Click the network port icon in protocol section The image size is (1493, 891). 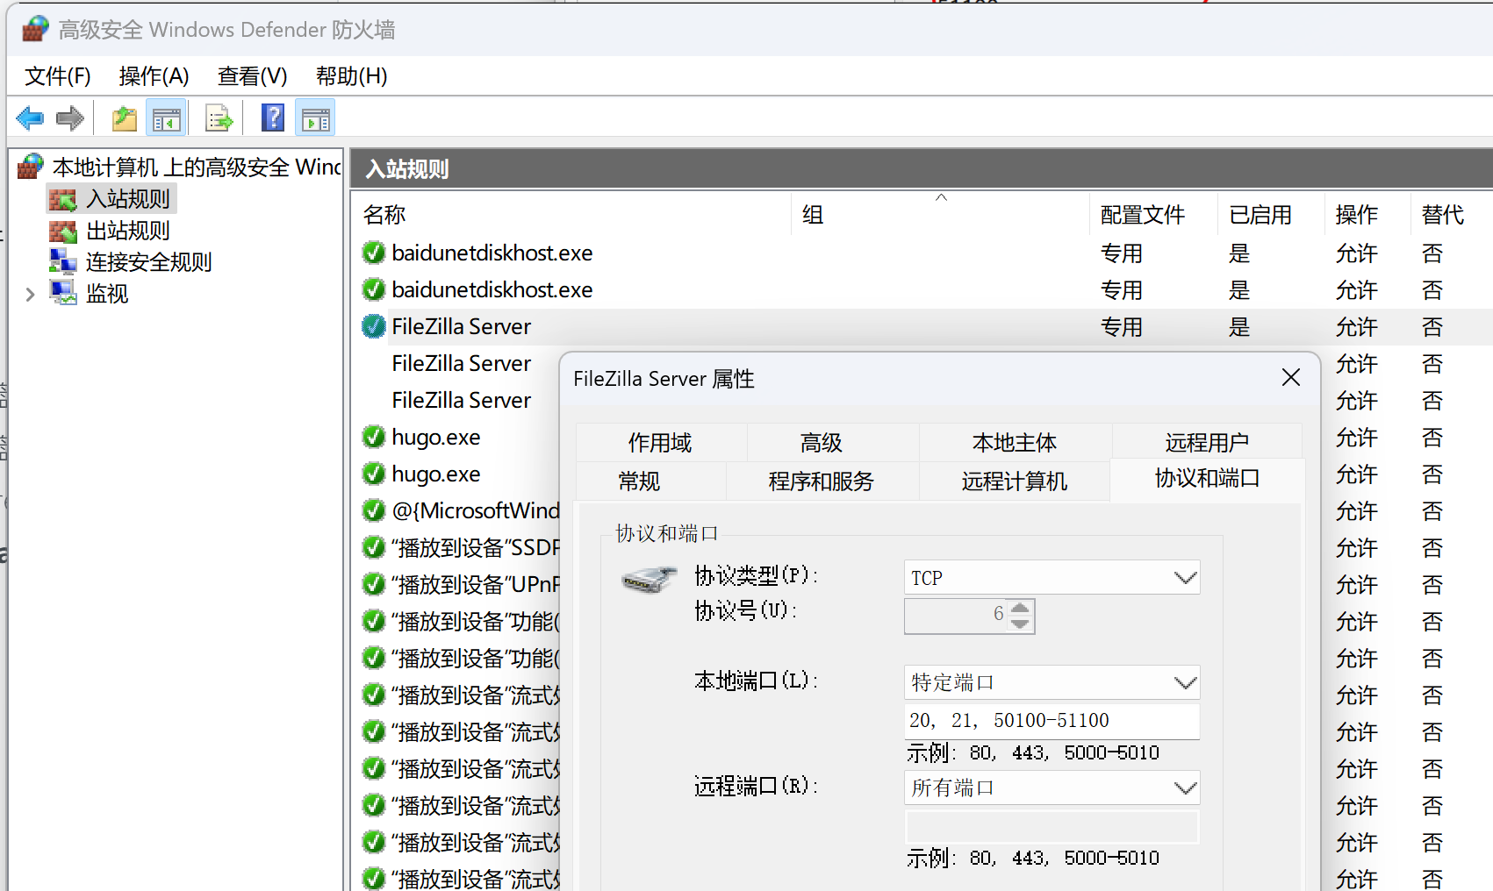pyautogui.click(x=649, y=580)
